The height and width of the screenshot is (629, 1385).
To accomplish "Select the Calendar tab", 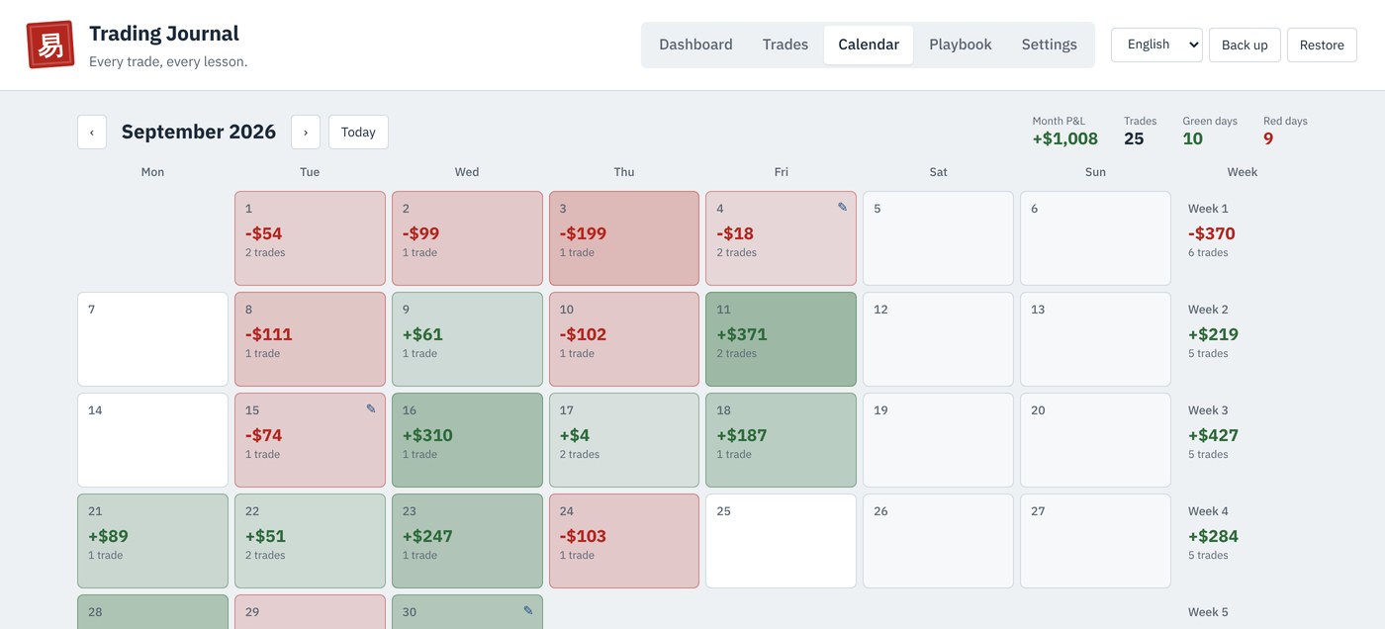I will point(869,45).
